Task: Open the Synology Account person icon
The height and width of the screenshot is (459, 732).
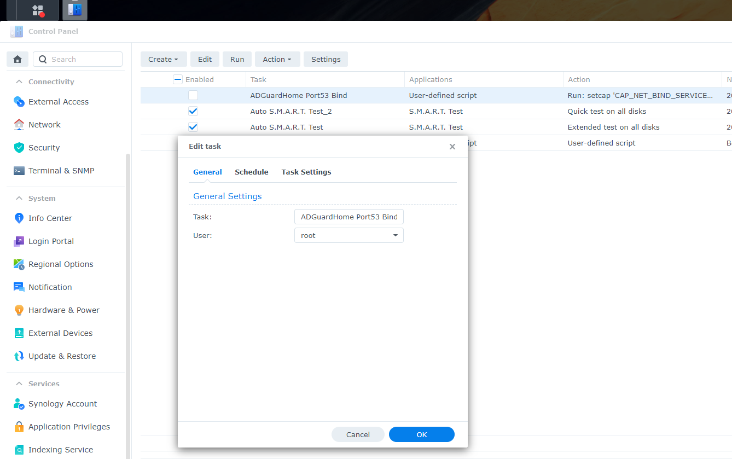Action: (x=19, y=404)
